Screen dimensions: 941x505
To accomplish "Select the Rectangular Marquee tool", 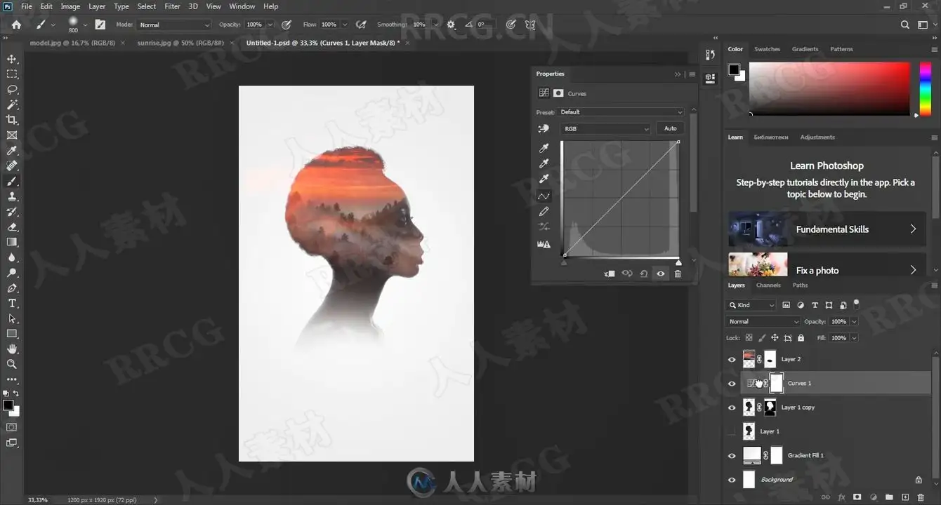I will tap(12, 74).
